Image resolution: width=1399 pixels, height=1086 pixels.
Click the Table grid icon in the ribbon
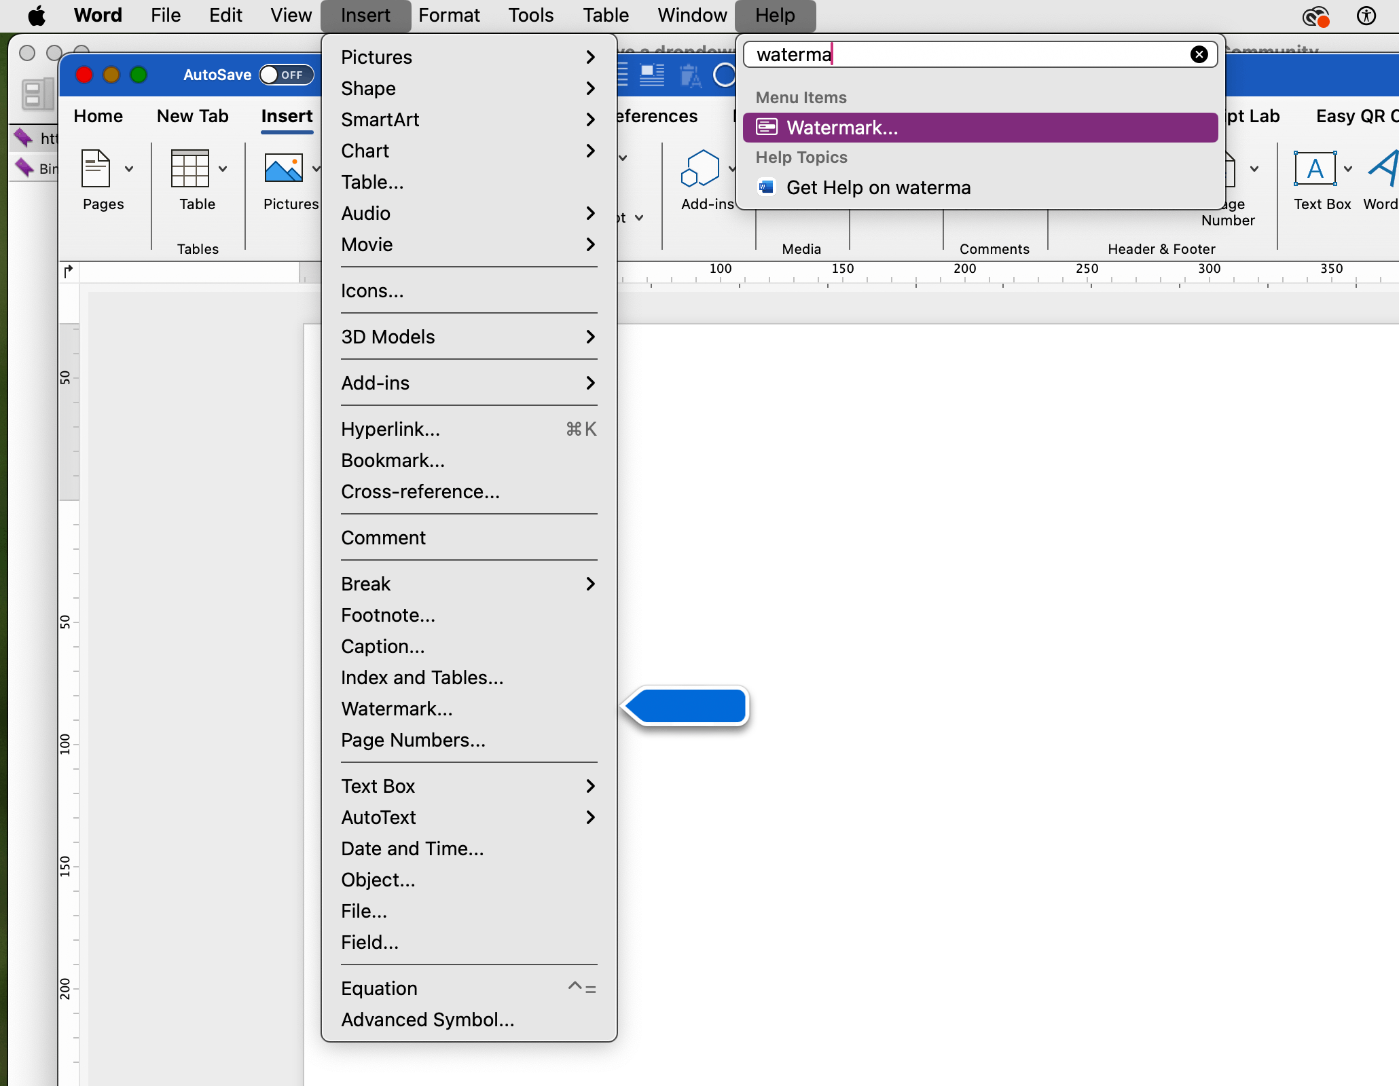pyautogui.click(x=190, y=168)
